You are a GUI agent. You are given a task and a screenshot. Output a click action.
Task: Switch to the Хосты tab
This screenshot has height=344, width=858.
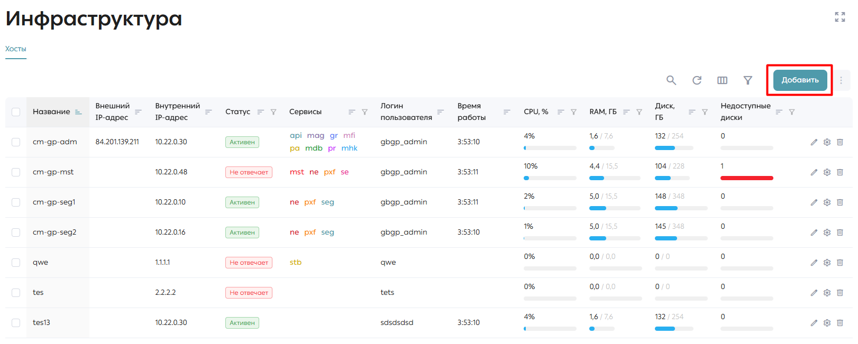[16, 49]
